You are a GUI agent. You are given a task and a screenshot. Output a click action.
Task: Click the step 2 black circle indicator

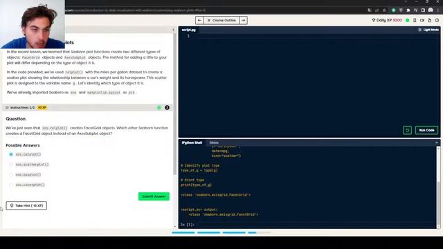click(167, 108)
